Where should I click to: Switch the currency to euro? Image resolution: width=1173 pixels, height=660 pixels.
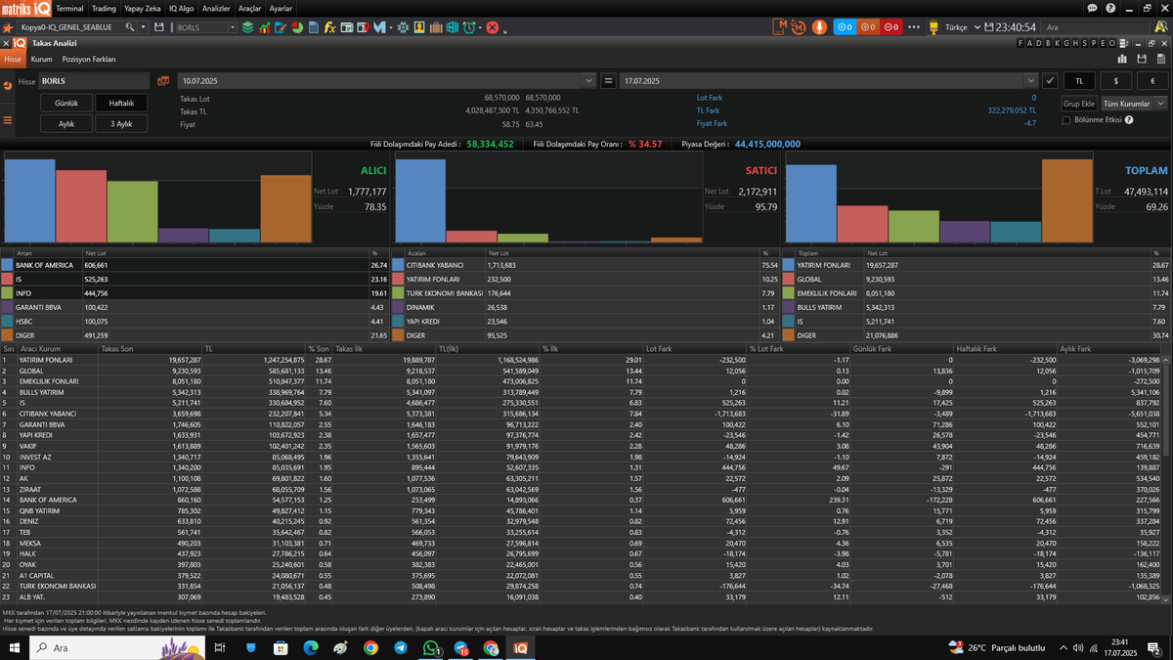pos(1152,81)
